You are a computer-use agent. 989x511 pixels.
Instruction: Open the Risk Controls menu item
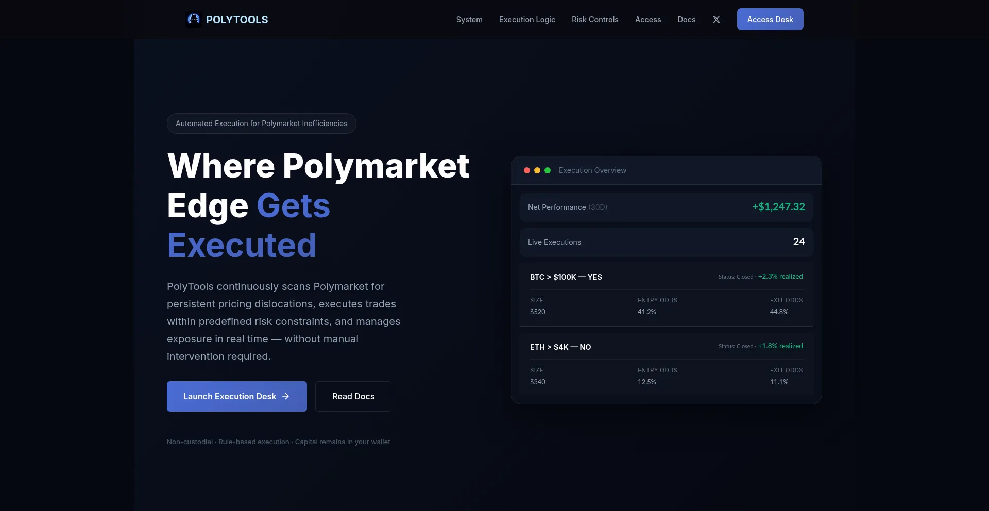coord(595,19)
